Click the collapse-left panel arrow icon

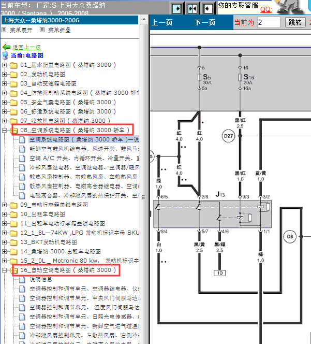pyautogui.click(x=208, y=9)
